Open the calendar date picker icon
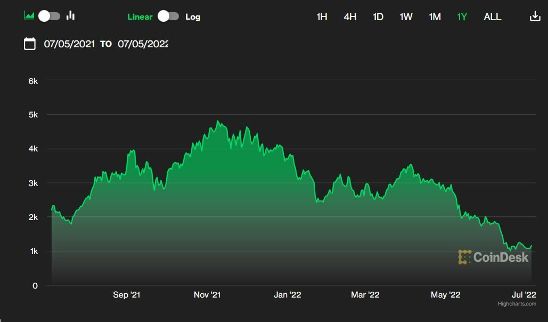This screenshot has height=322, width=548. [30, 44]
